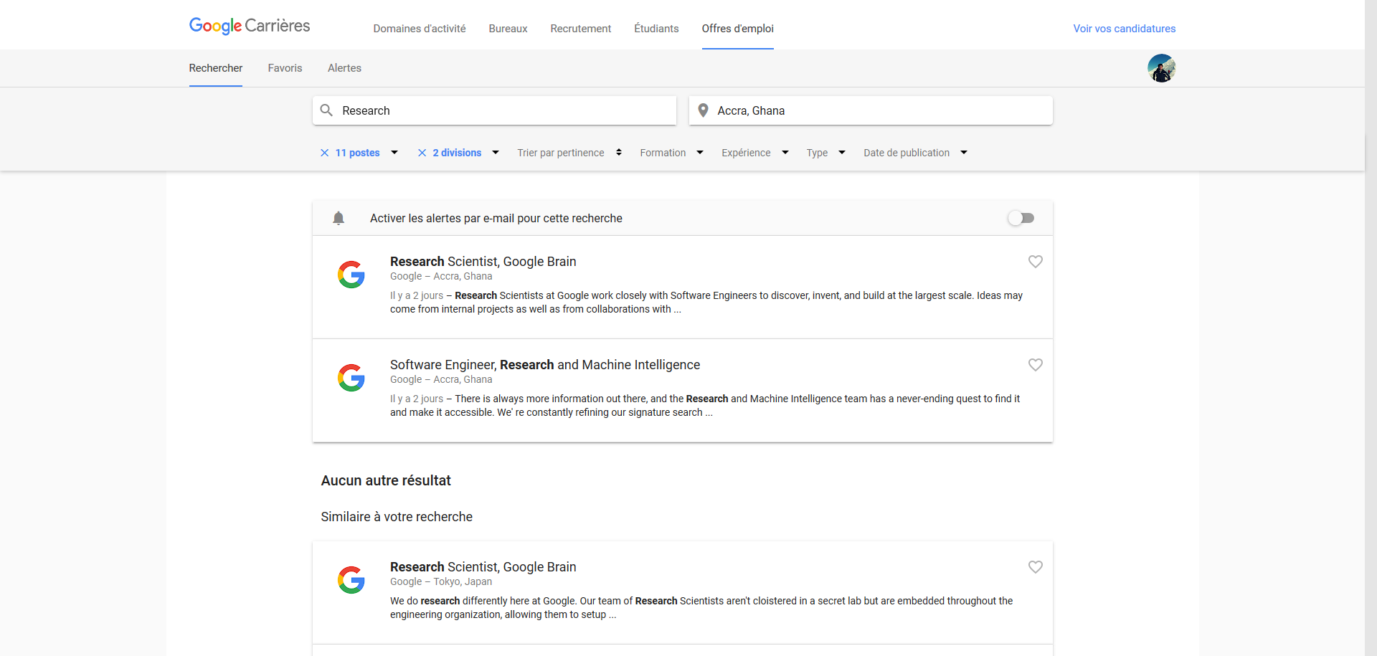Open the Expérience filter dropdown

755,153
